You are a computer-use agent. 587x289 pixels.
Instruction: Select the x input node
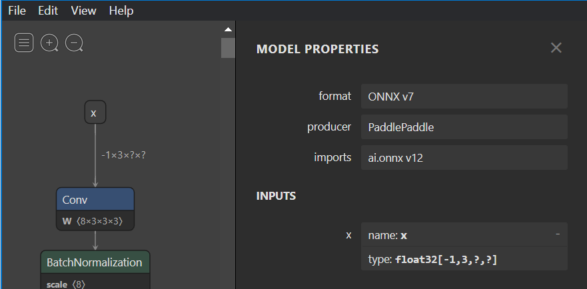tap(95, 113)
